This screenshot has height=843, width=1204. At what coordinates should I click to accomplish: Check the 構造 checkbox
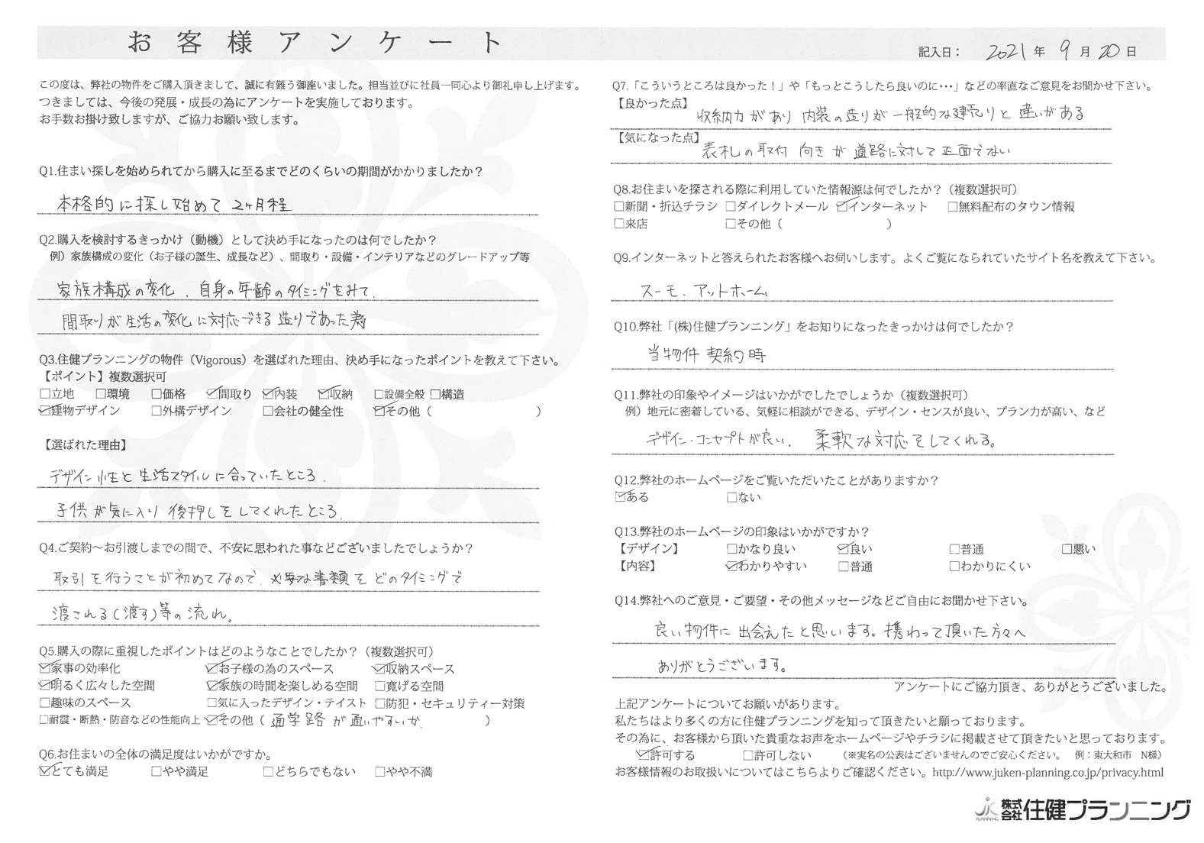point(435,395)
